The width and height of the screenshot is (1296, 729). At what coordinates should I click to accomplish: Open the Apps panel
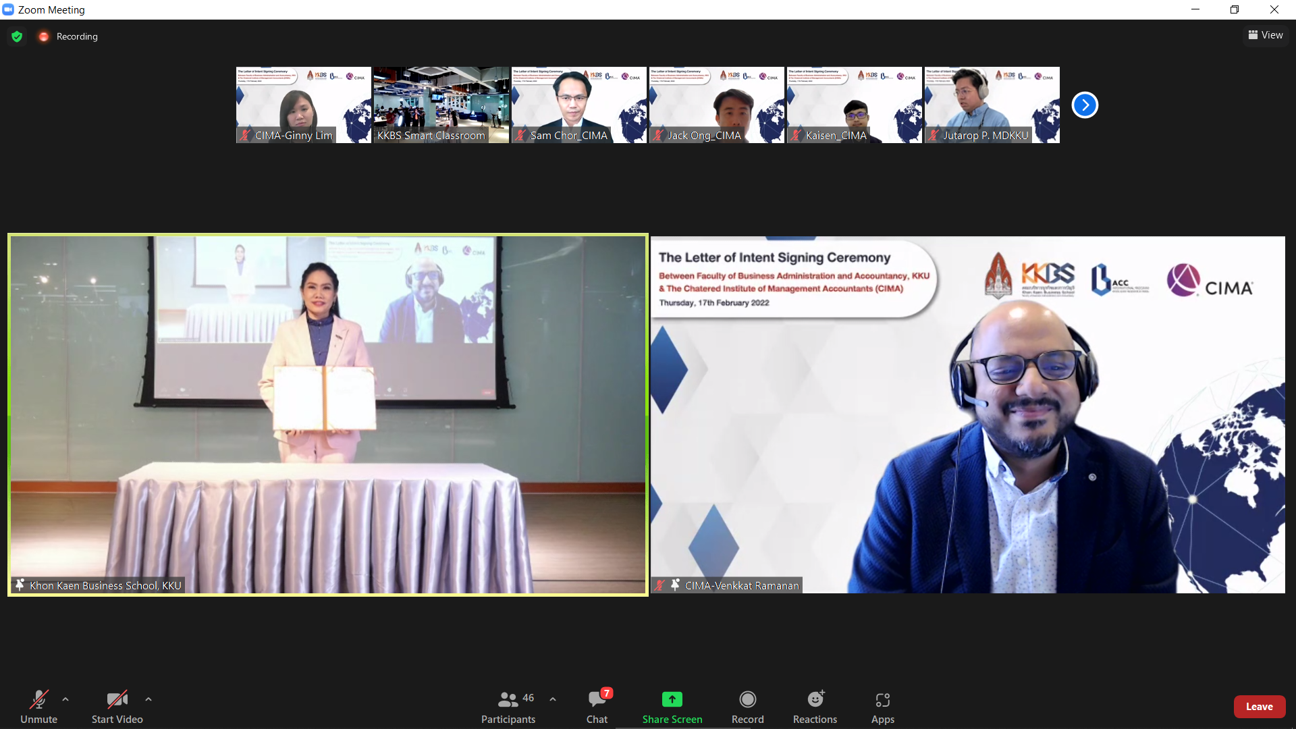(x=883, y=706)
